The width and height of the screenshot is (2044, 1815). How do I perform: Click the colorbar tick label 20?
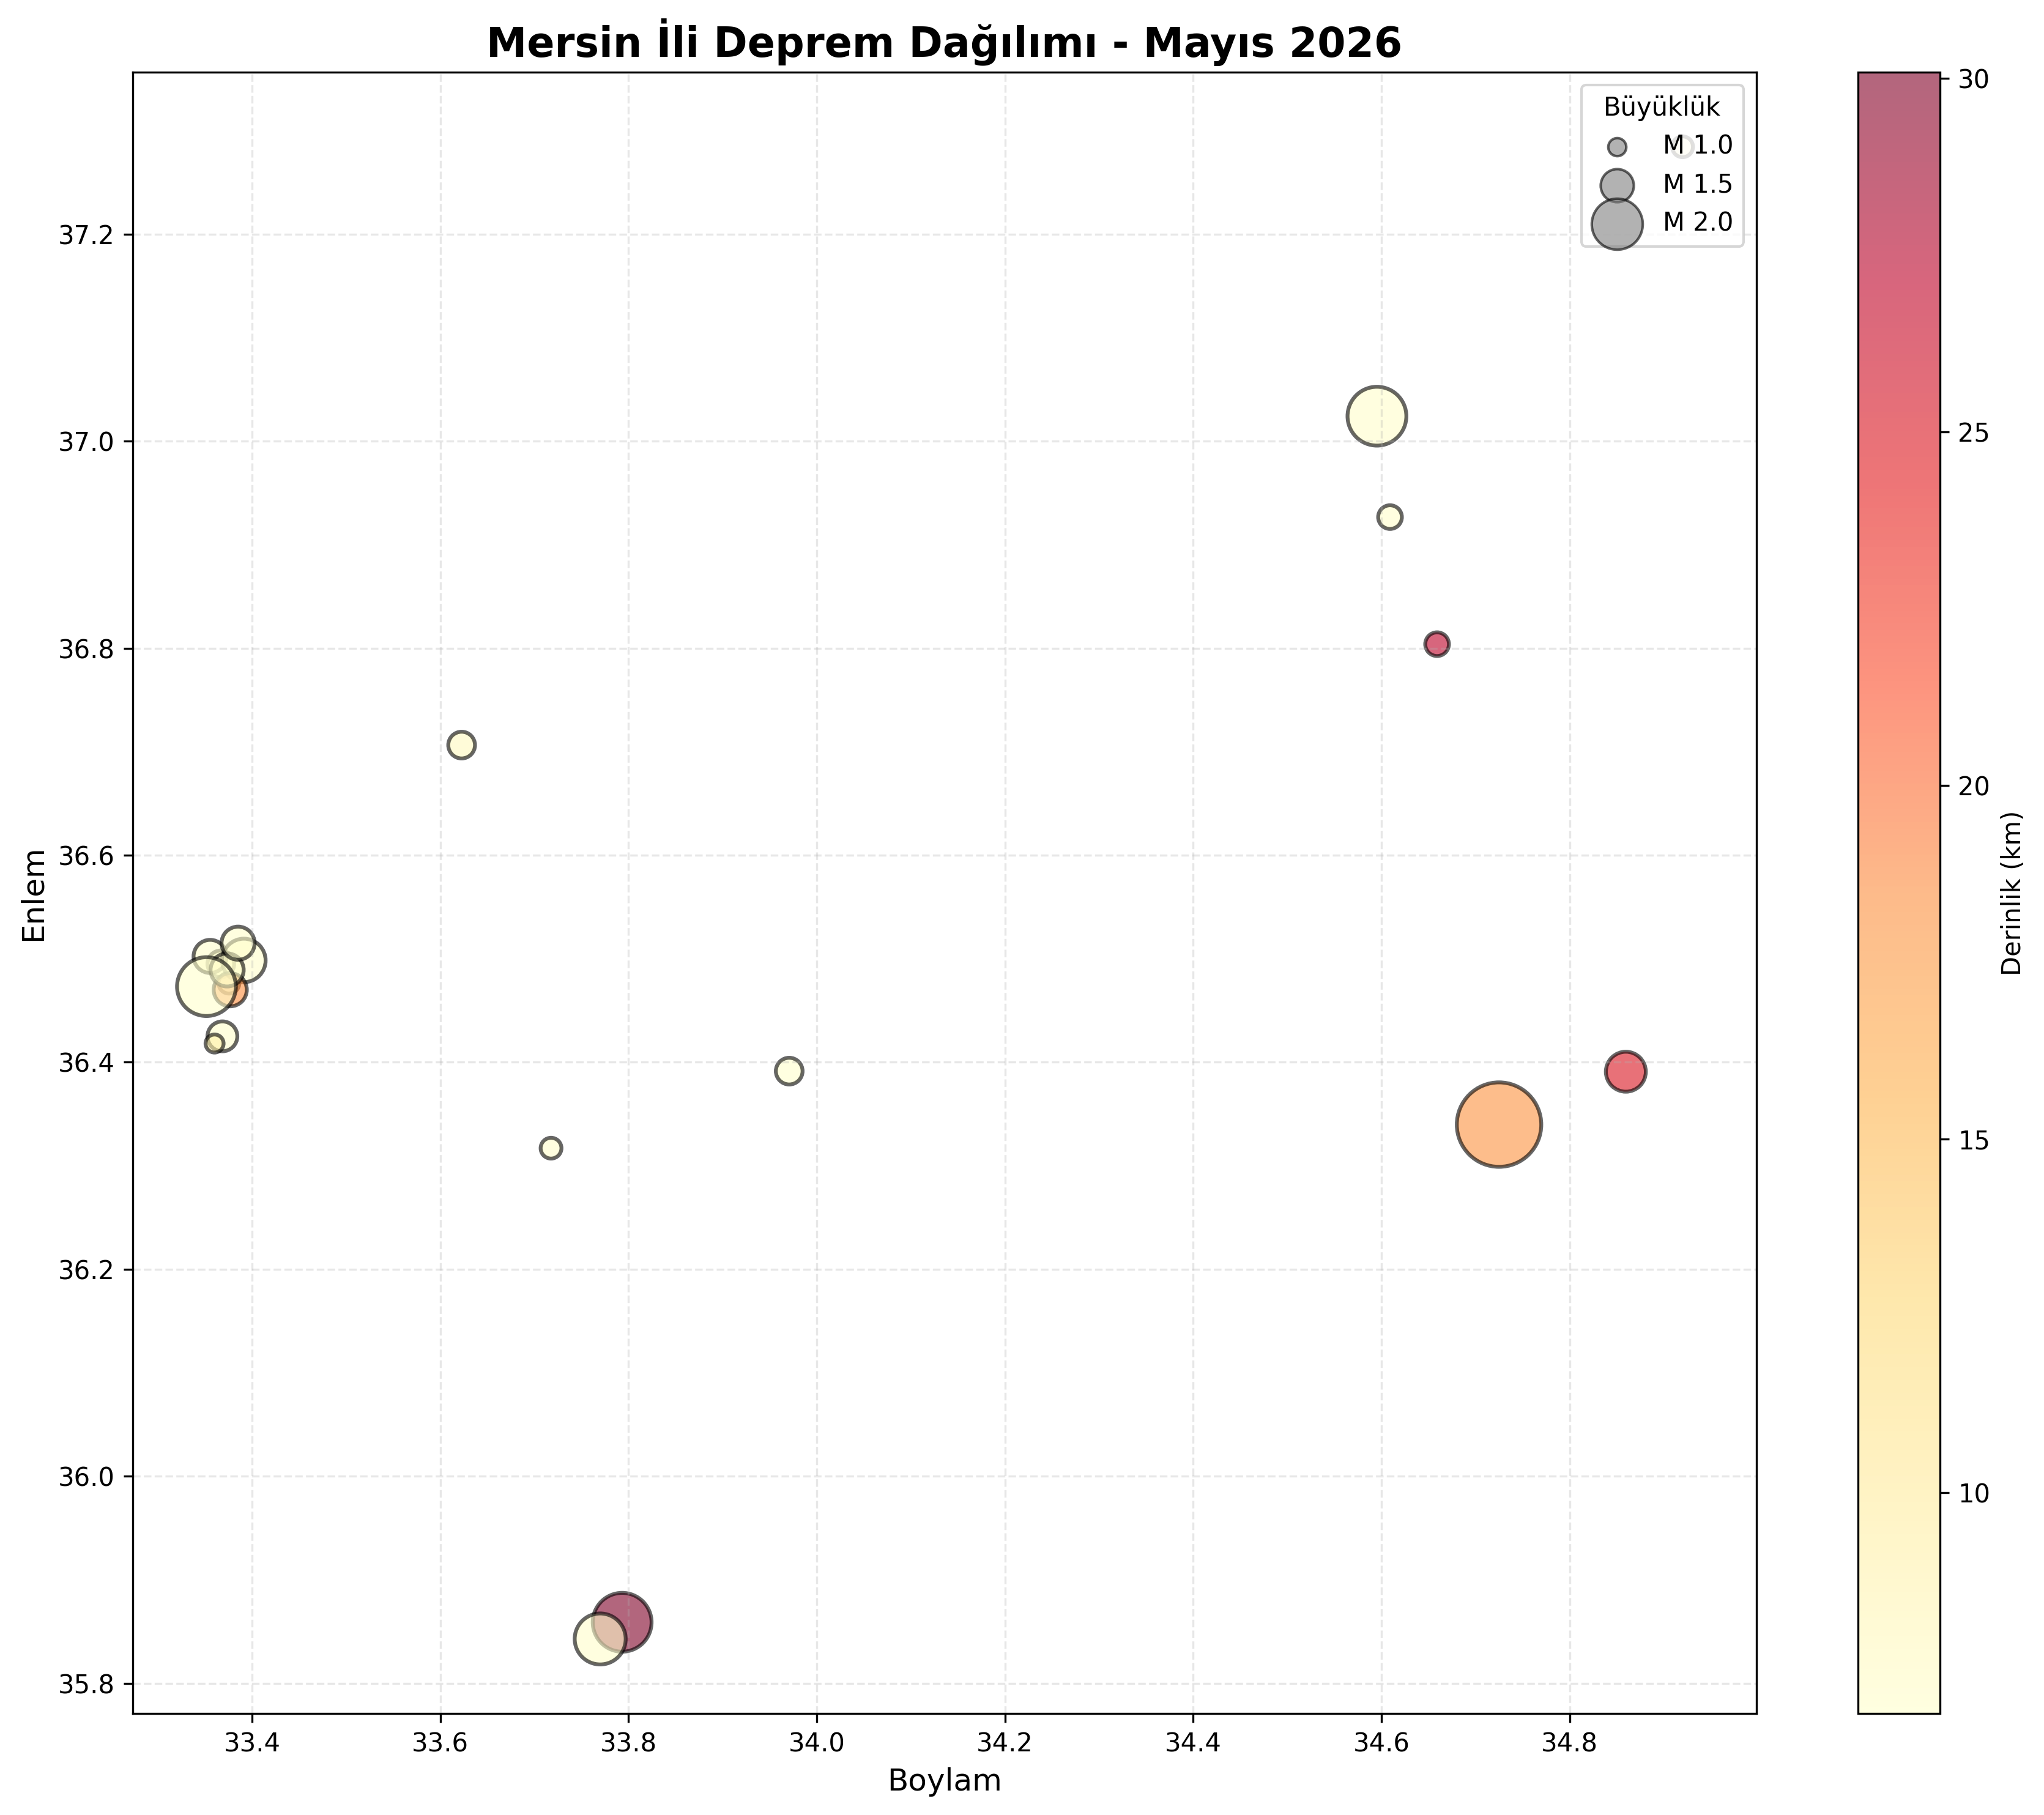1975,787
